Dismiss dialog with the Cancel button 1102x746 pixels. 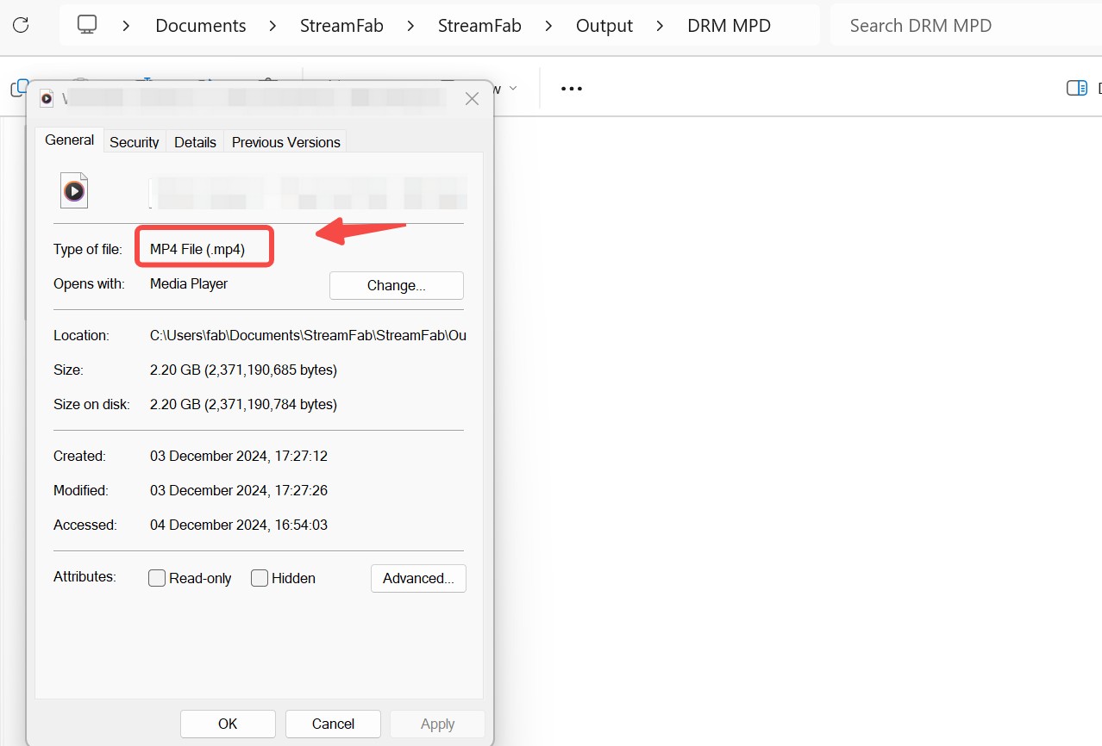pos(333,724)
